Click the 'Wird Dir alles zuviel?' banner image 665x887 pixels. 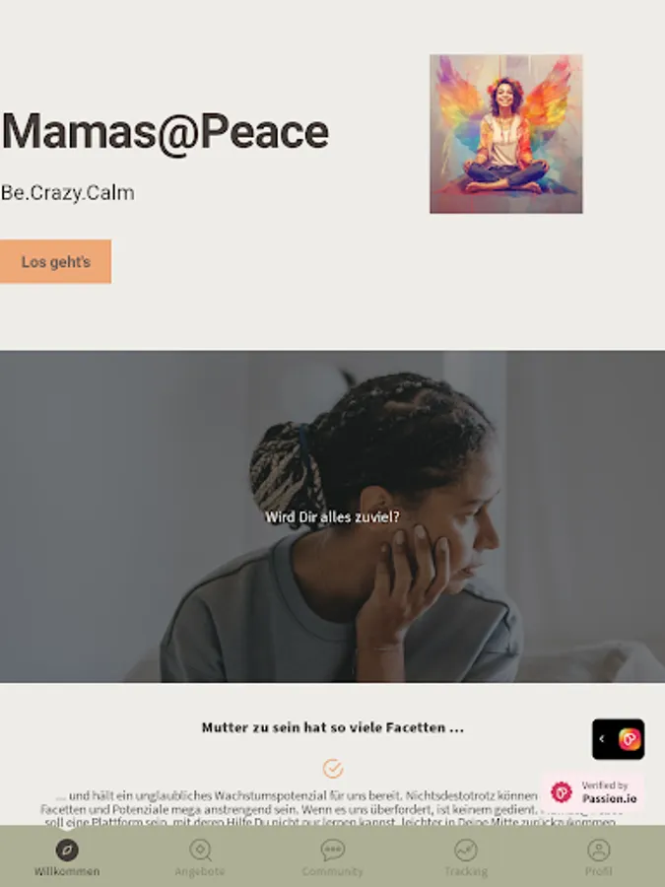click(333, 516)
